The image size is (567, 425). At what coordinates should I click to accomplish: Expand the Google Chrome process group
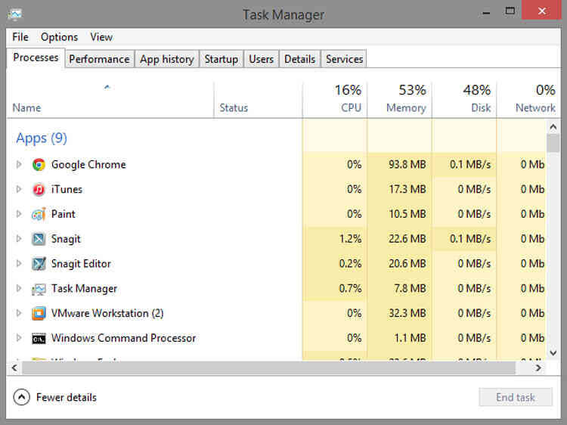19,164
